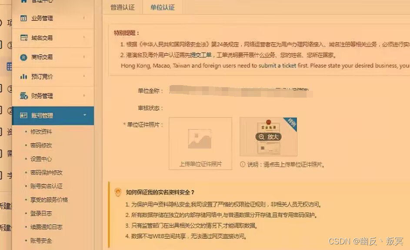Viewport: 410px width, 250px height.
Task: Collapse the 账号管理 menu arrow
Action: point(85,115)
